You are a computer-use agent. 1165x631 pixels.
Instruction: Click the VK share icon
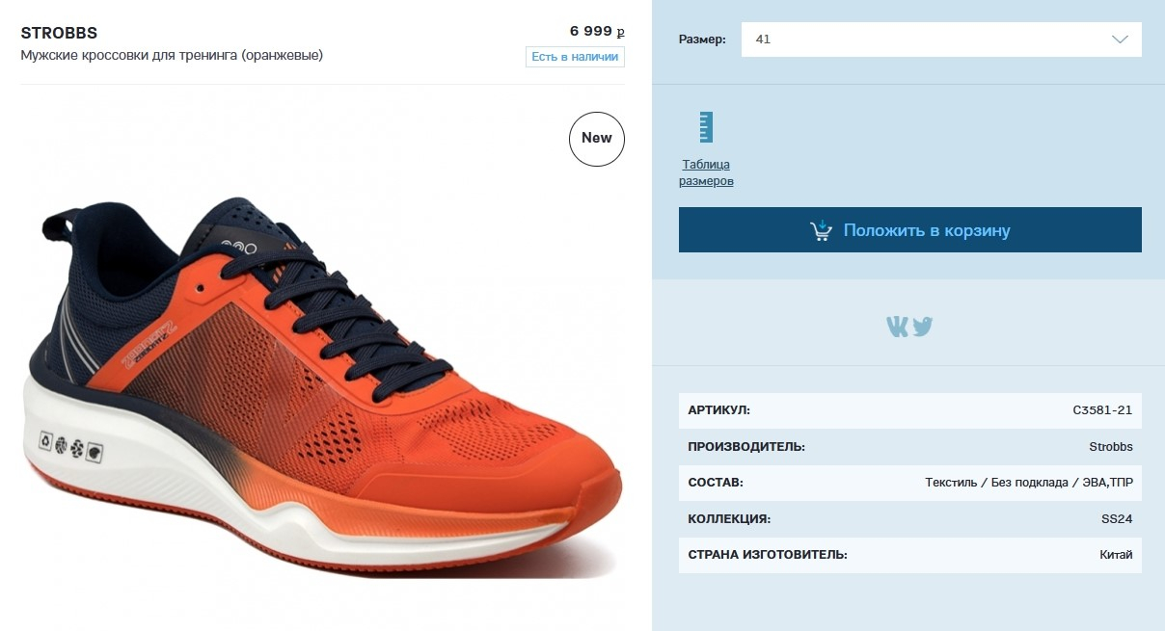coord(898,327)
